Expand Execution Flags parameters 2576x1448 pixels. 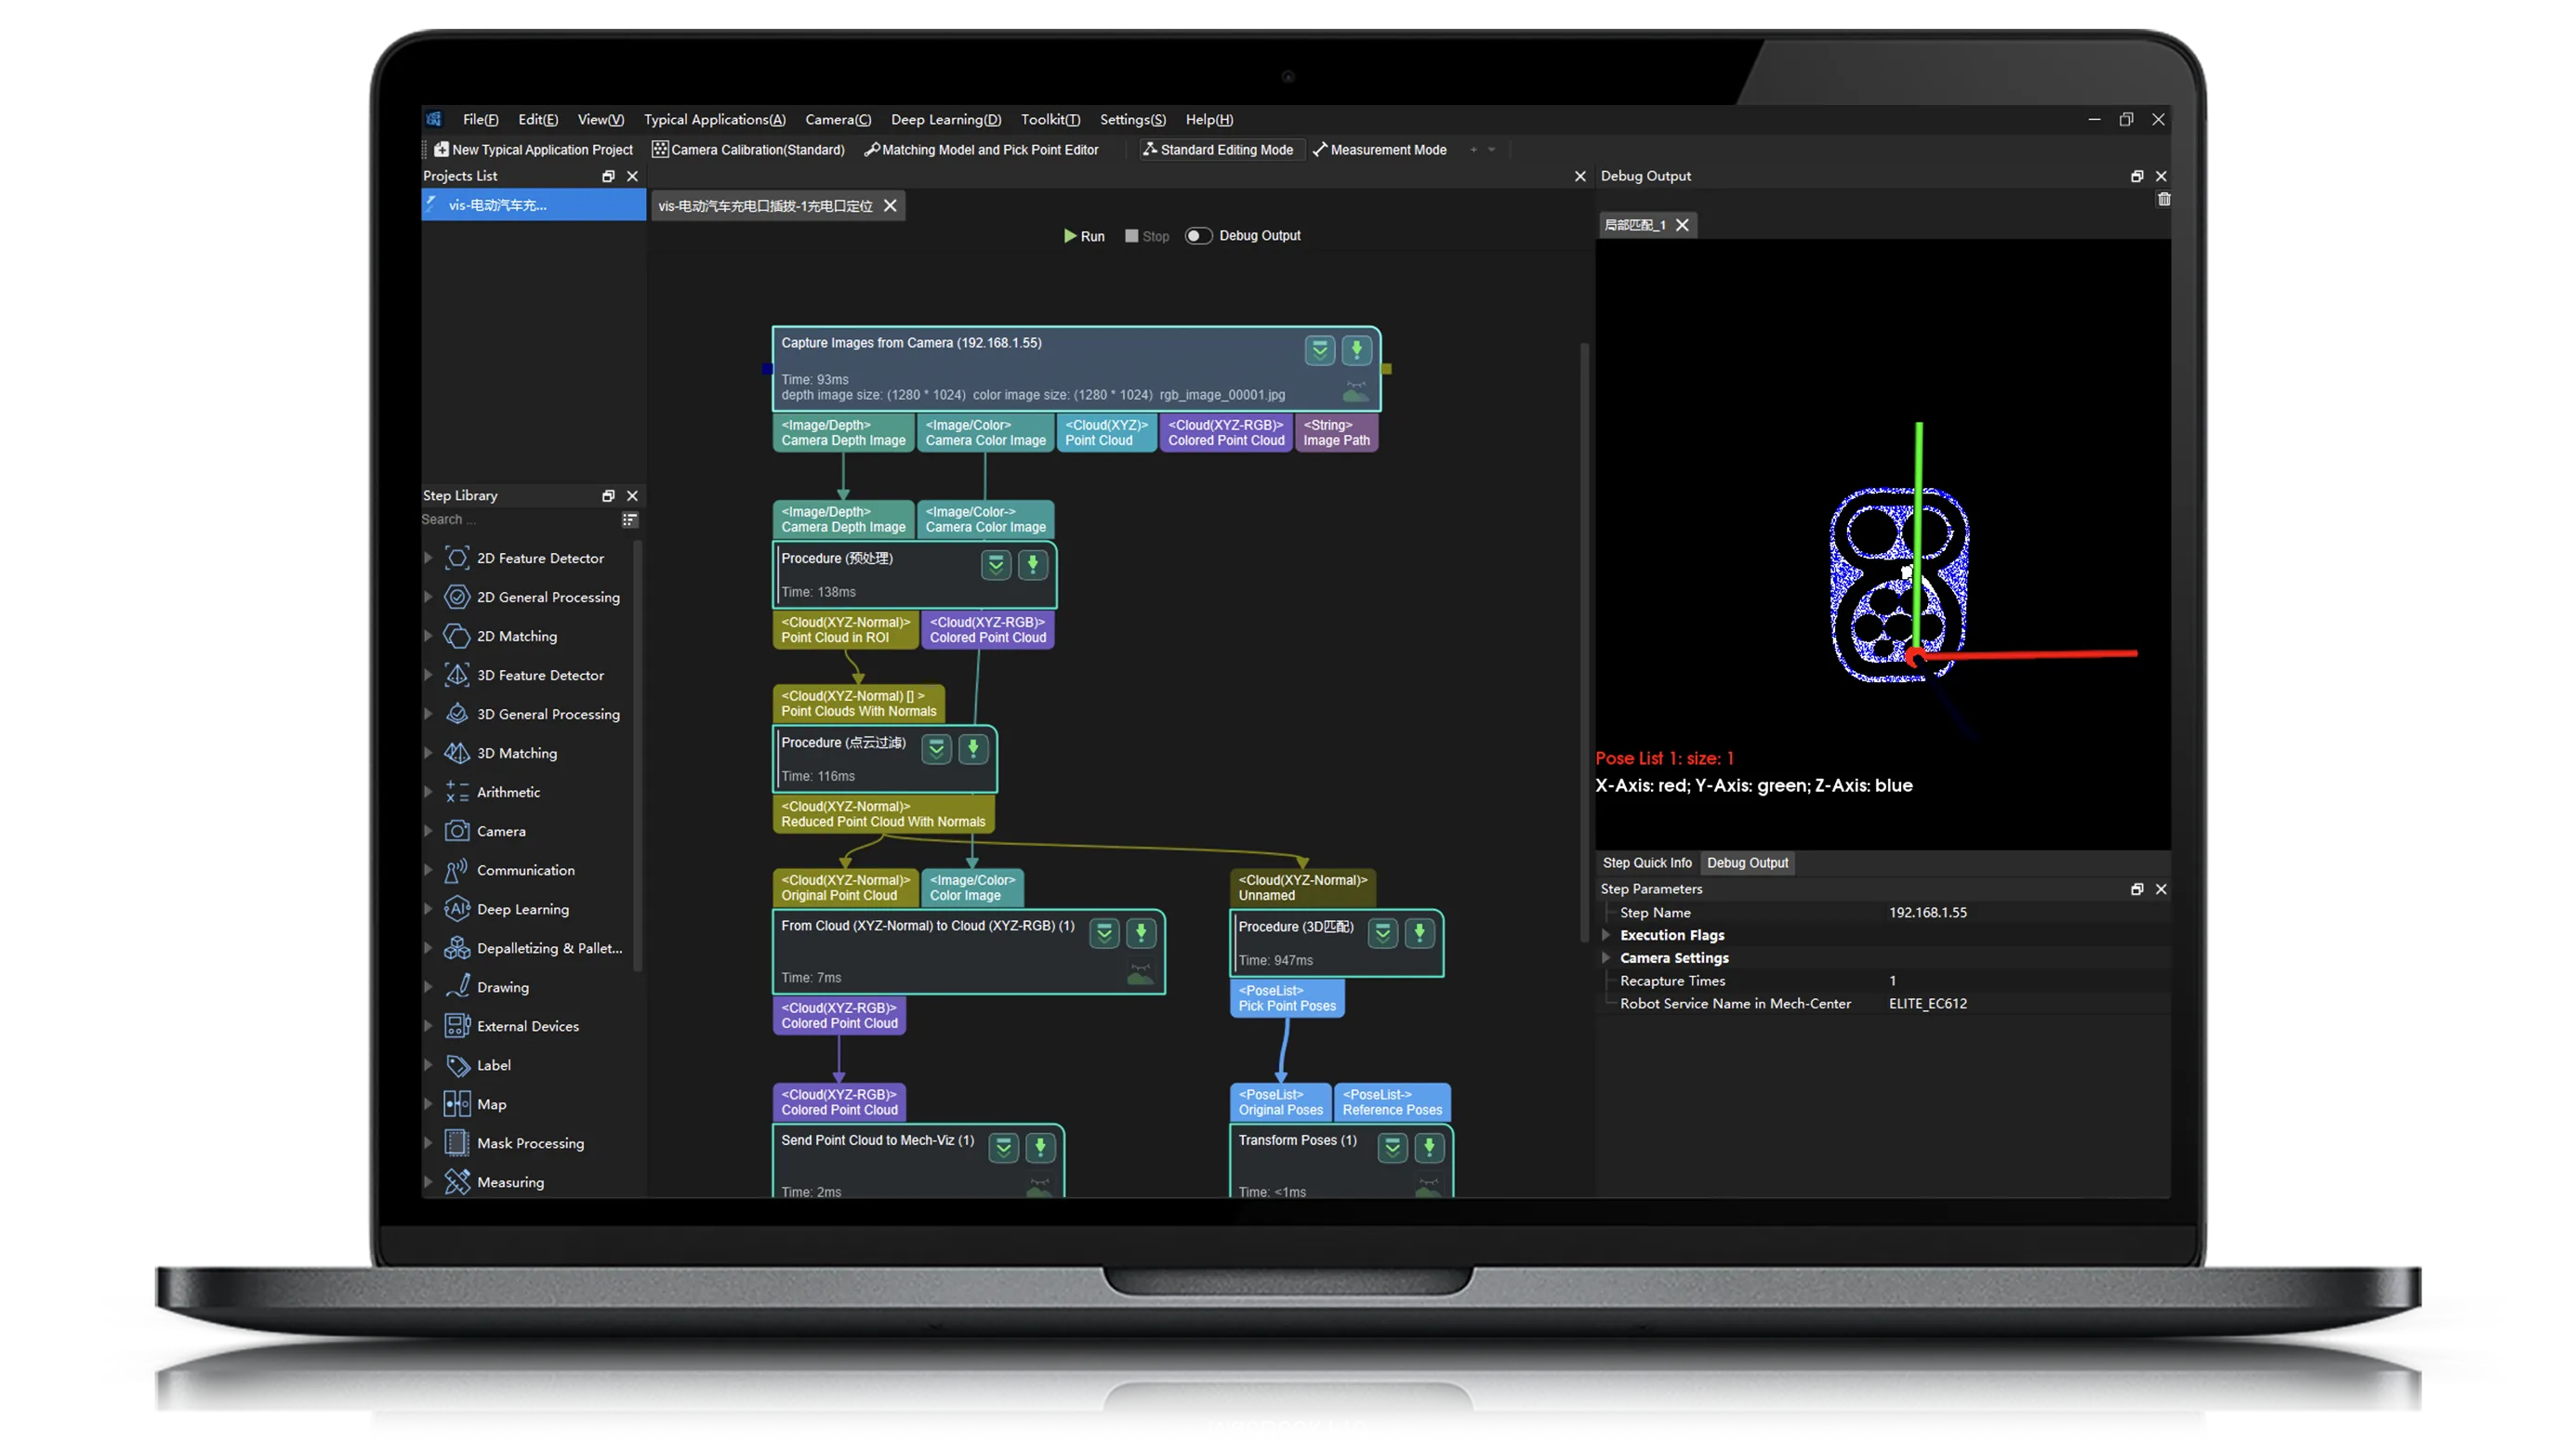point(1606,935)
